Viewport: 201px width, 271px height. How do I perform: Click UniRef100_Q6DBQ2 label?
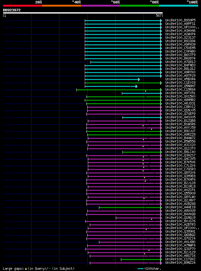pyautogui.click(x=180, y=235)
